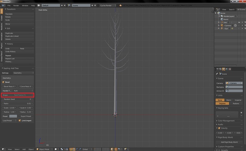Click the info editor type icon beside File

coord(3,5)
